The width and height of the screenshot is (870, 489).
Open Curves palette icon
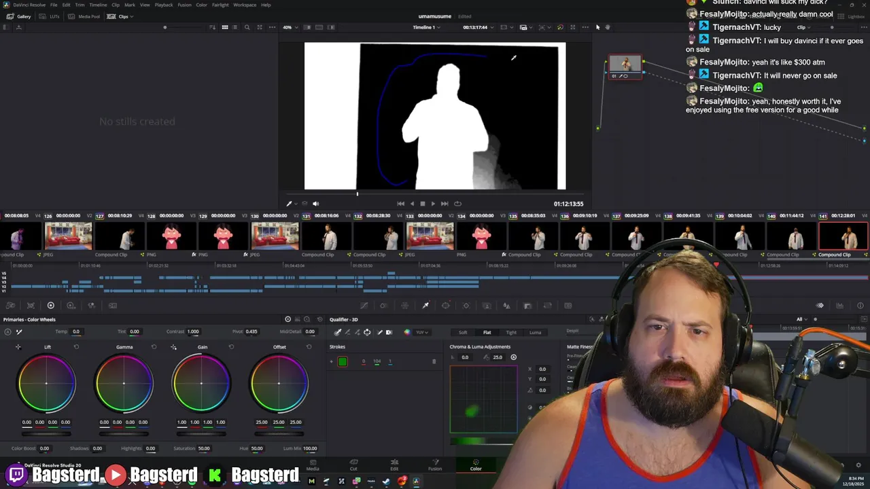[364, 306]
